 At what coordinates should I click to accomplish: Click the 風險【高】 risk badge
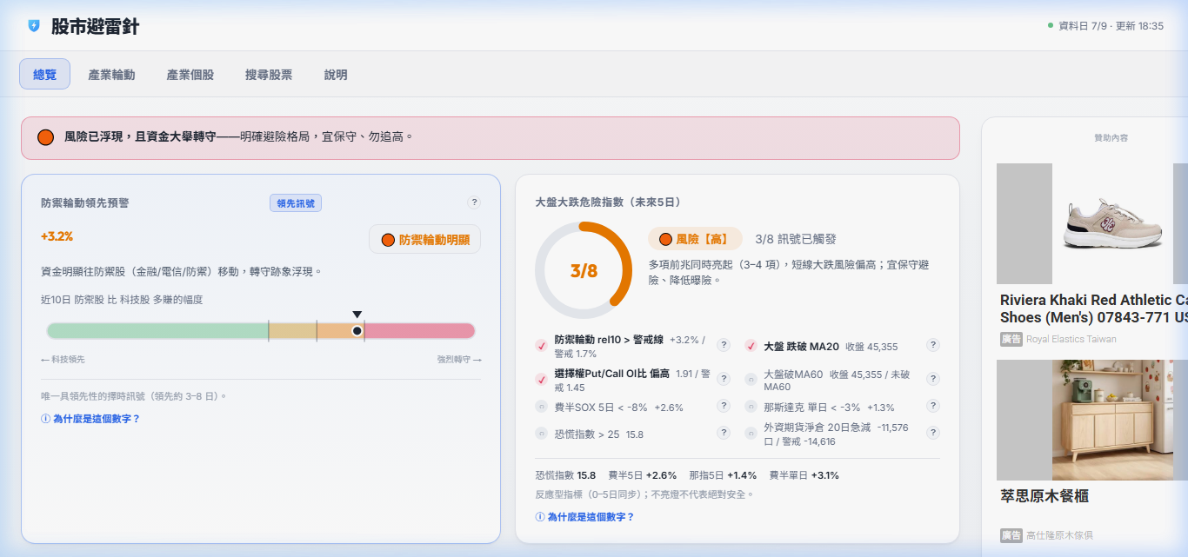click(x=695, y=239)
